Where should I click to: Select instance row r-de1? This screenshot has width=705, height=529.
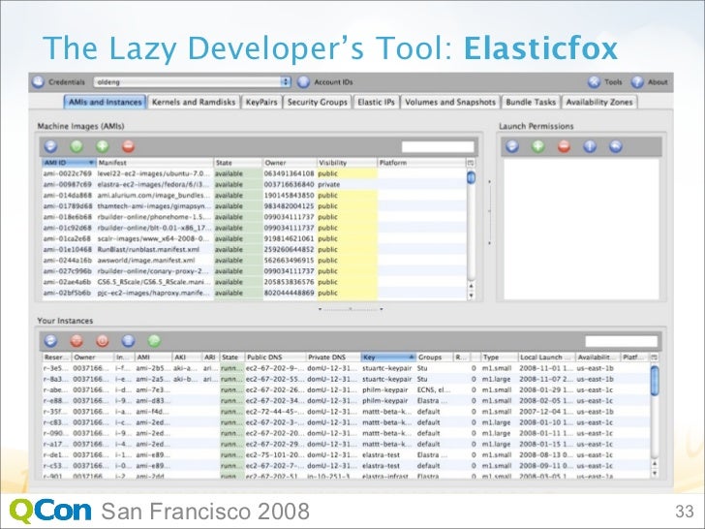(347, 454)
